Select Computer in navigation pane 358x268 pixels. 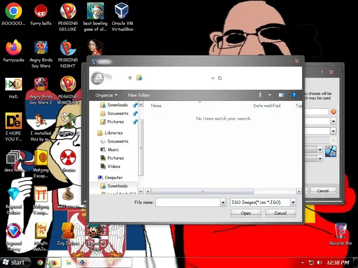point(114,178)
